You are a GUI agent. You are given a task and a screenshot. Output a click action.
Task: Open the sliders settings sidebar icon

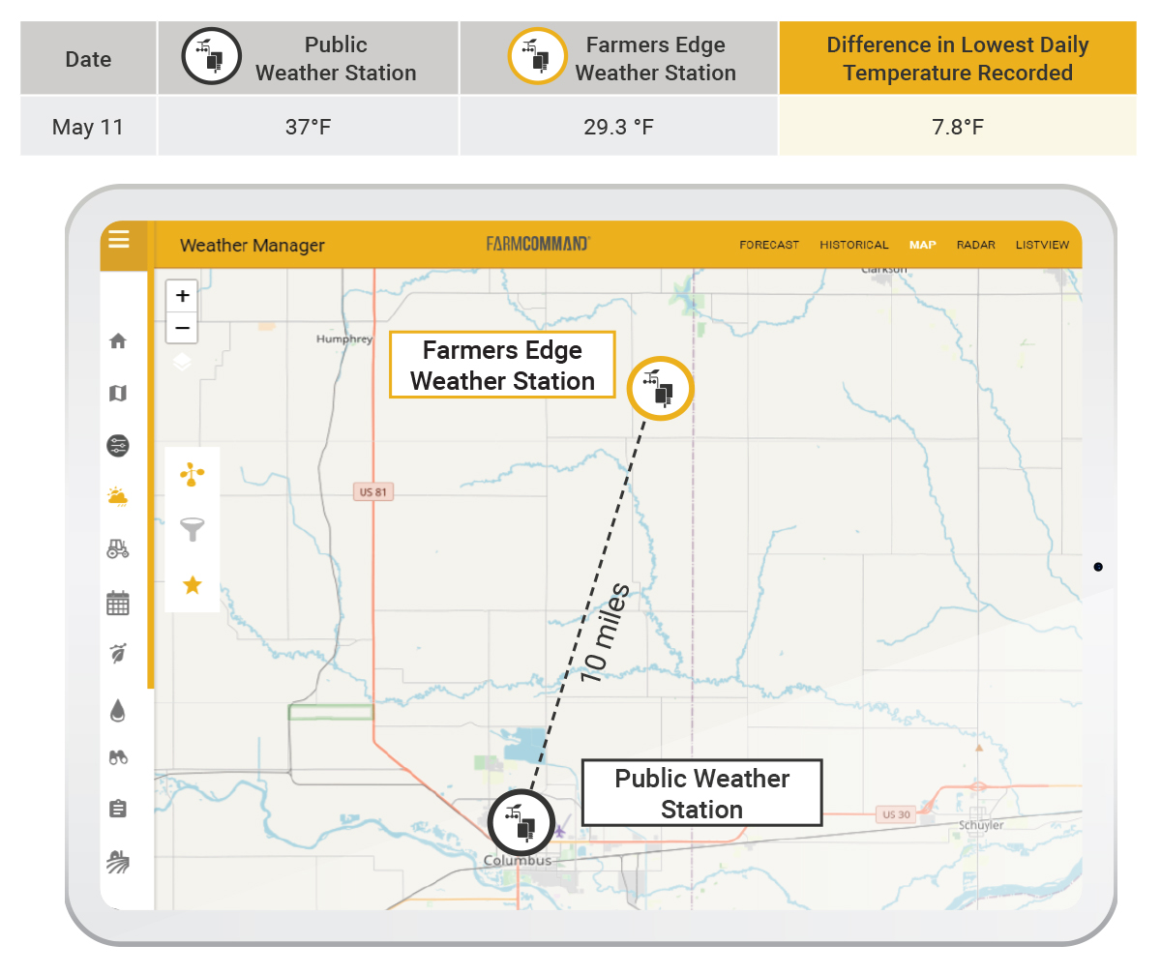click(118, 446)
